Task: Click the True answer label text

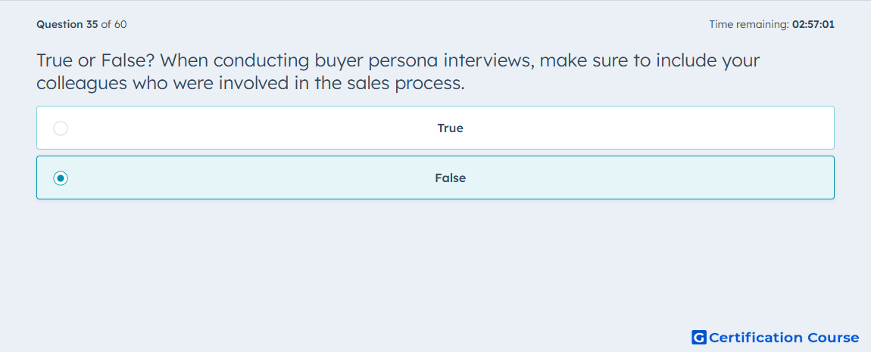Action: 450,128
